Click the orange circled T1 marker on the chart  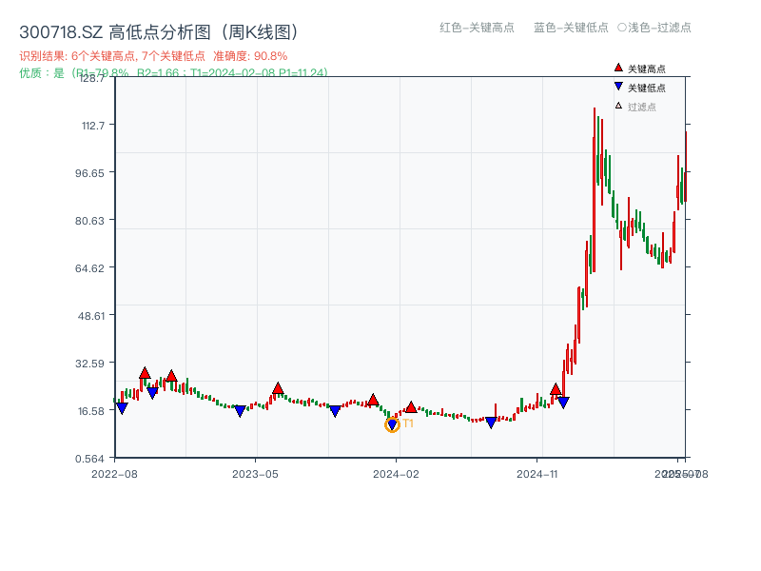pyautogui.click(x=392, y=424)
